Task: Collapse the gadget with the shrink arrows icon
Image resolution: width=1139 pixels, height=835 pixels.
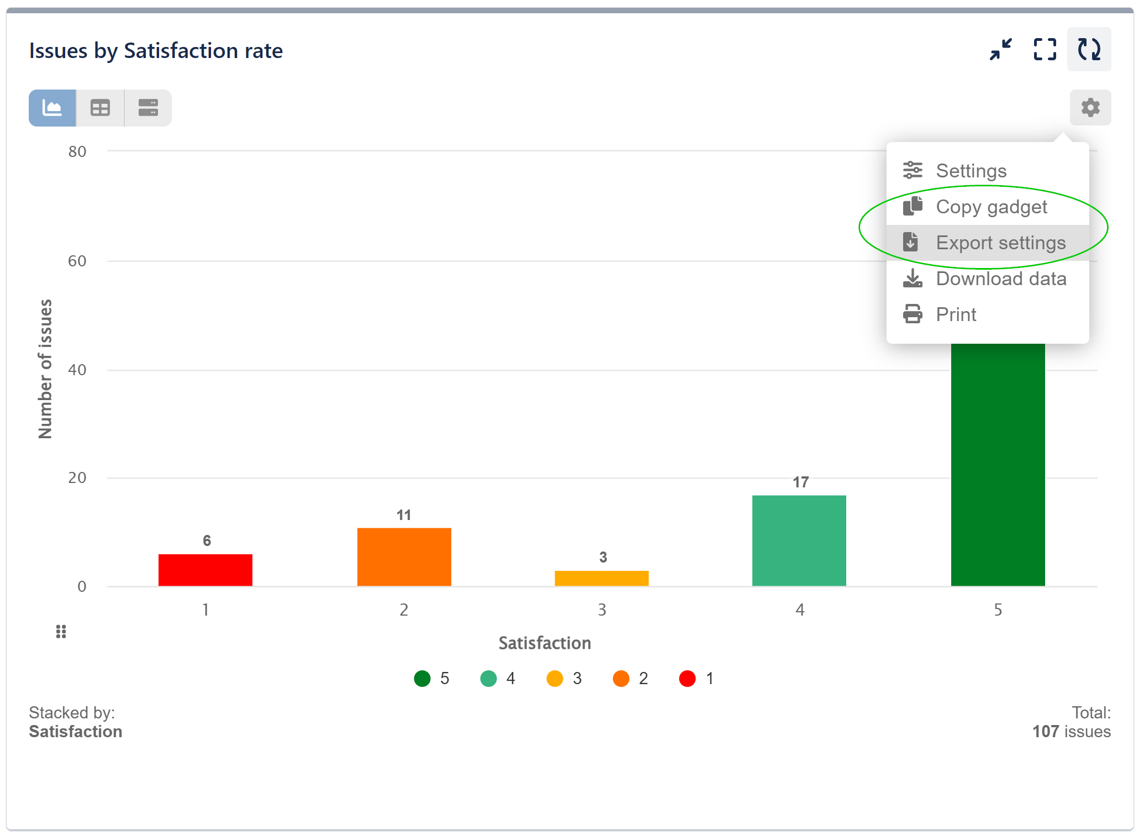Action: pyautogui.click(x=1000, y=50)
